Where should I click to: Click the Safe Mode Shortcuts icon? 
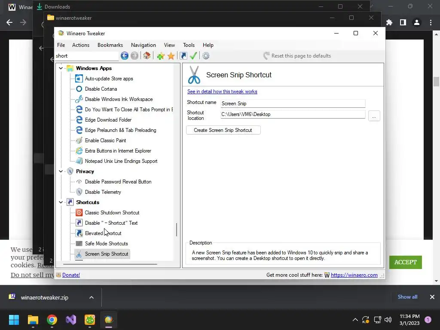pos(79,244)
